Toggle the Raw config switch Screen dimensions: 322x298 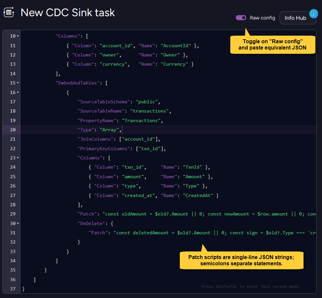pos(241,18)
